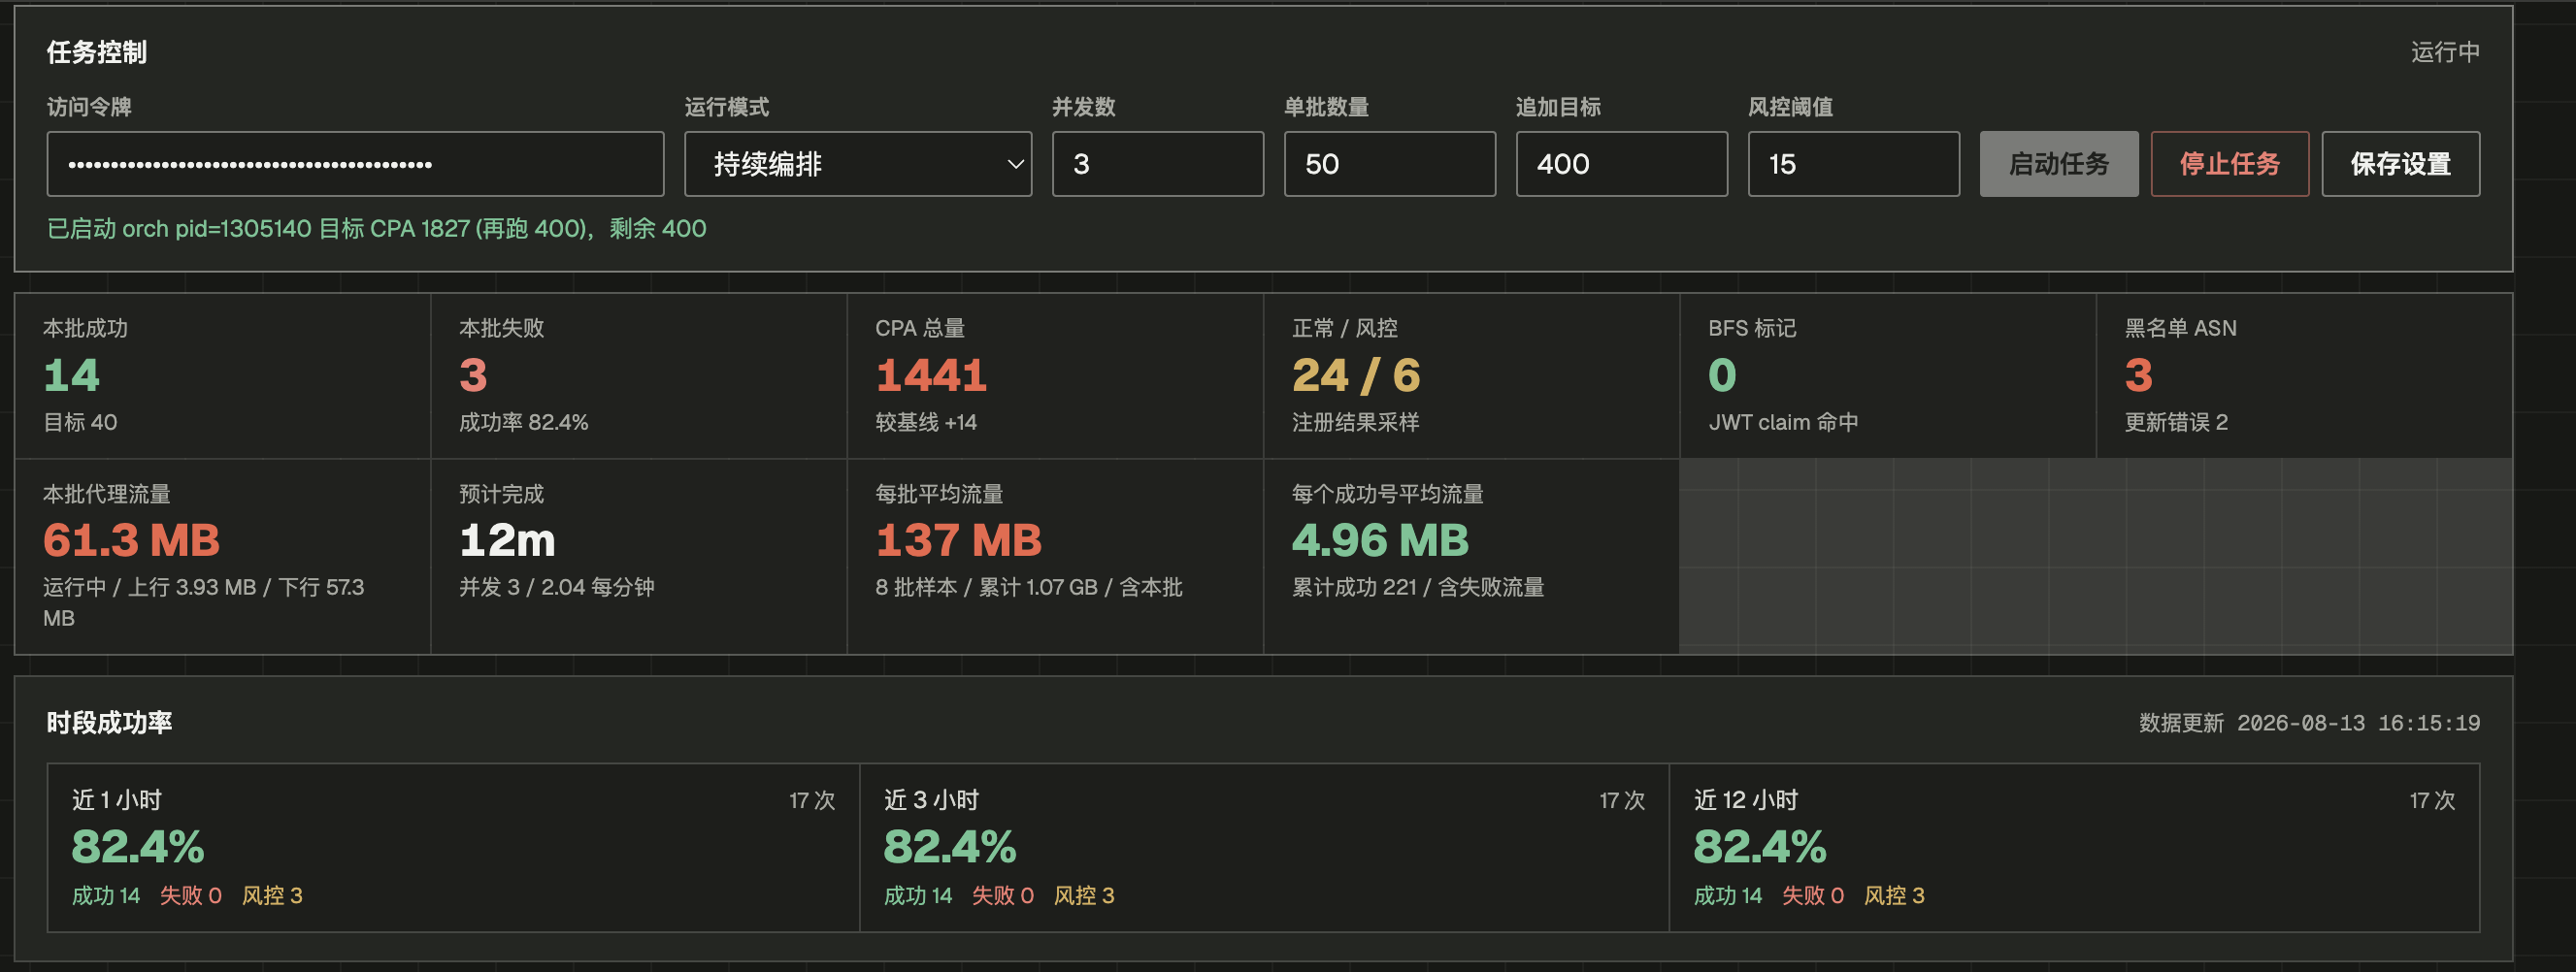Click the 17 次 count in 近 1 小时 card
This screenshot has height=972, width=2576.
click(812, 800)
